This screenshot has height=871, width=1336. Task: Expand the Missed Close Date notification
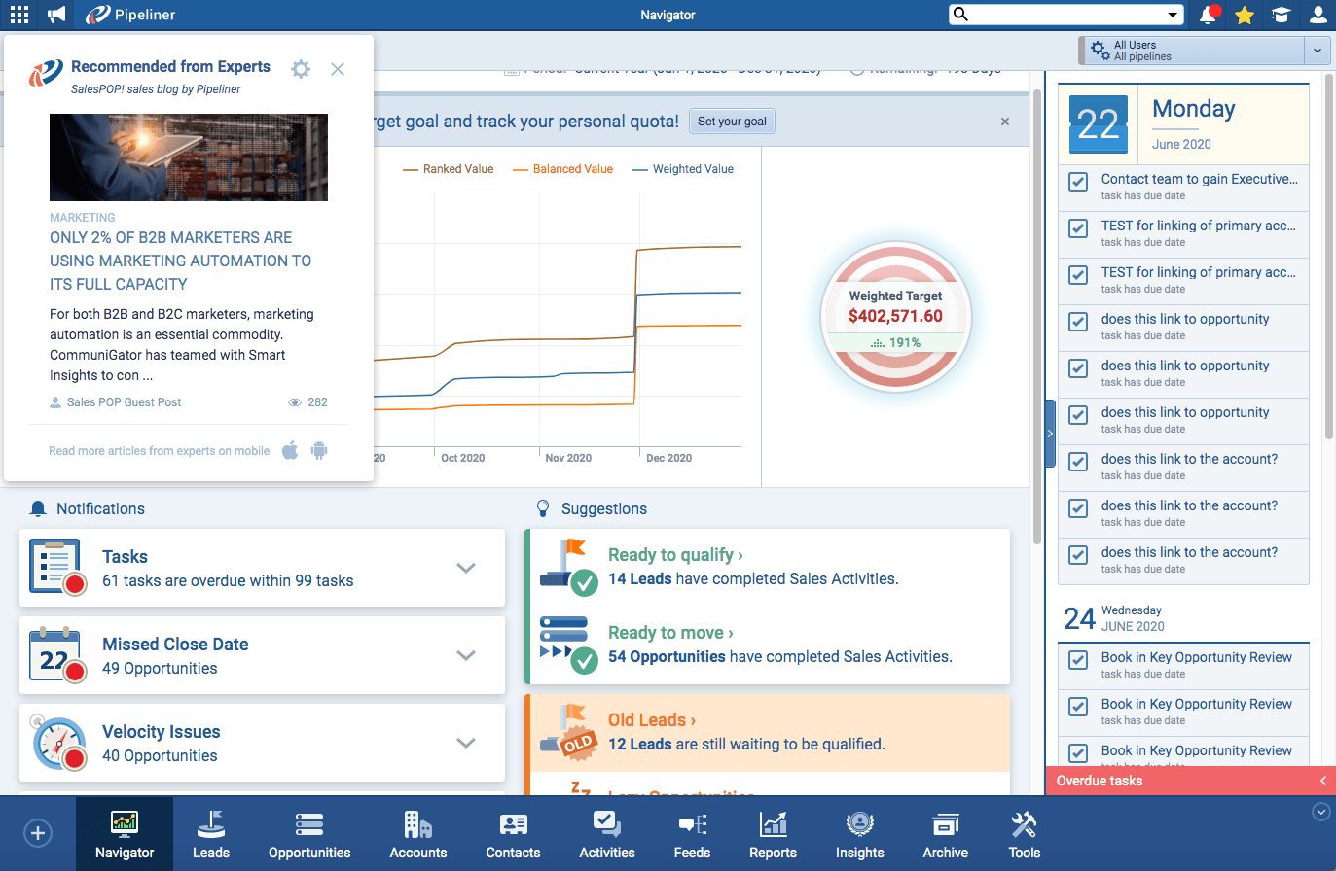pos(466,655)
